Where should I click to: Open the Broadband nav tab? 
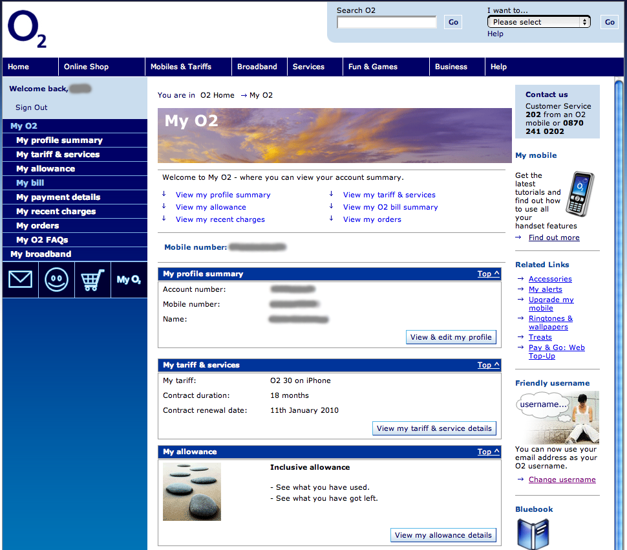pos(259,67)
